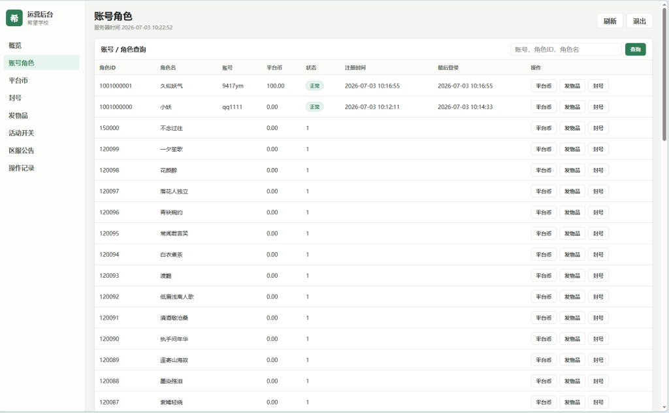Click last login time 2026-07-03 10:14:33
The image size is (669, 413).
[x=465, y=107]
